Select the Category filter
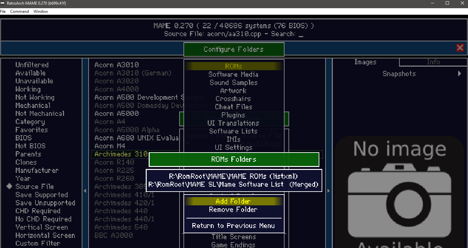Viewport: 468px width, 248px height. pyautogui.click(x=30, y=122)
